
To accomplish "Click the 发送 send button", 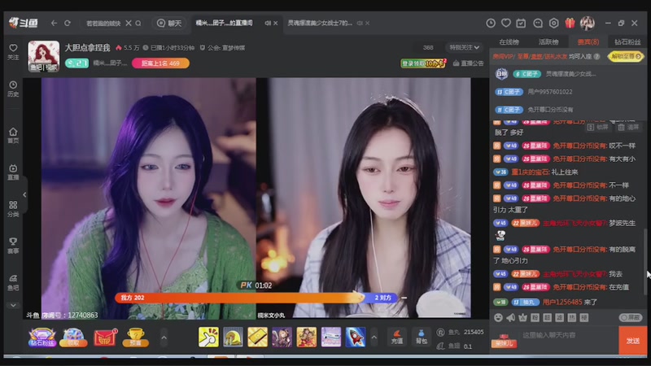I will [633, 340].
